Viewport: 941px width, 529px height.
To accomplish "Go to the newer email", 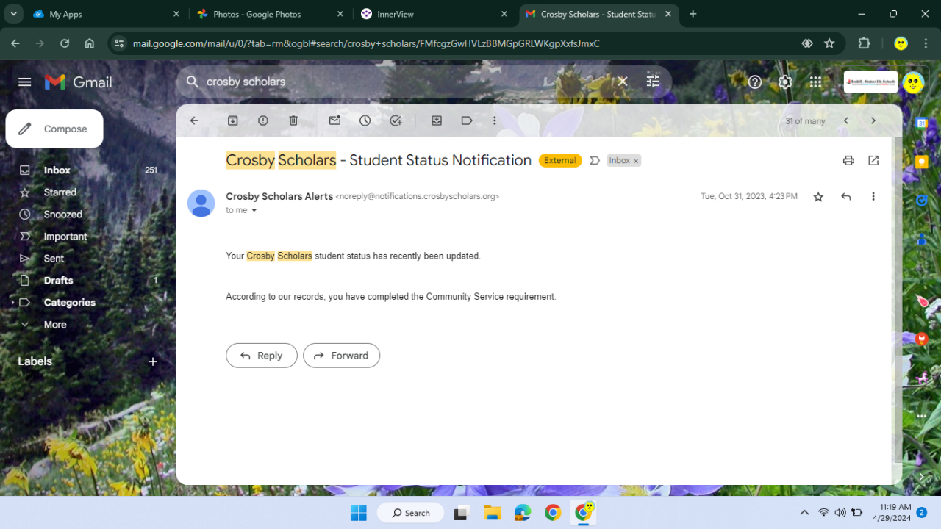I will (846, 120).
